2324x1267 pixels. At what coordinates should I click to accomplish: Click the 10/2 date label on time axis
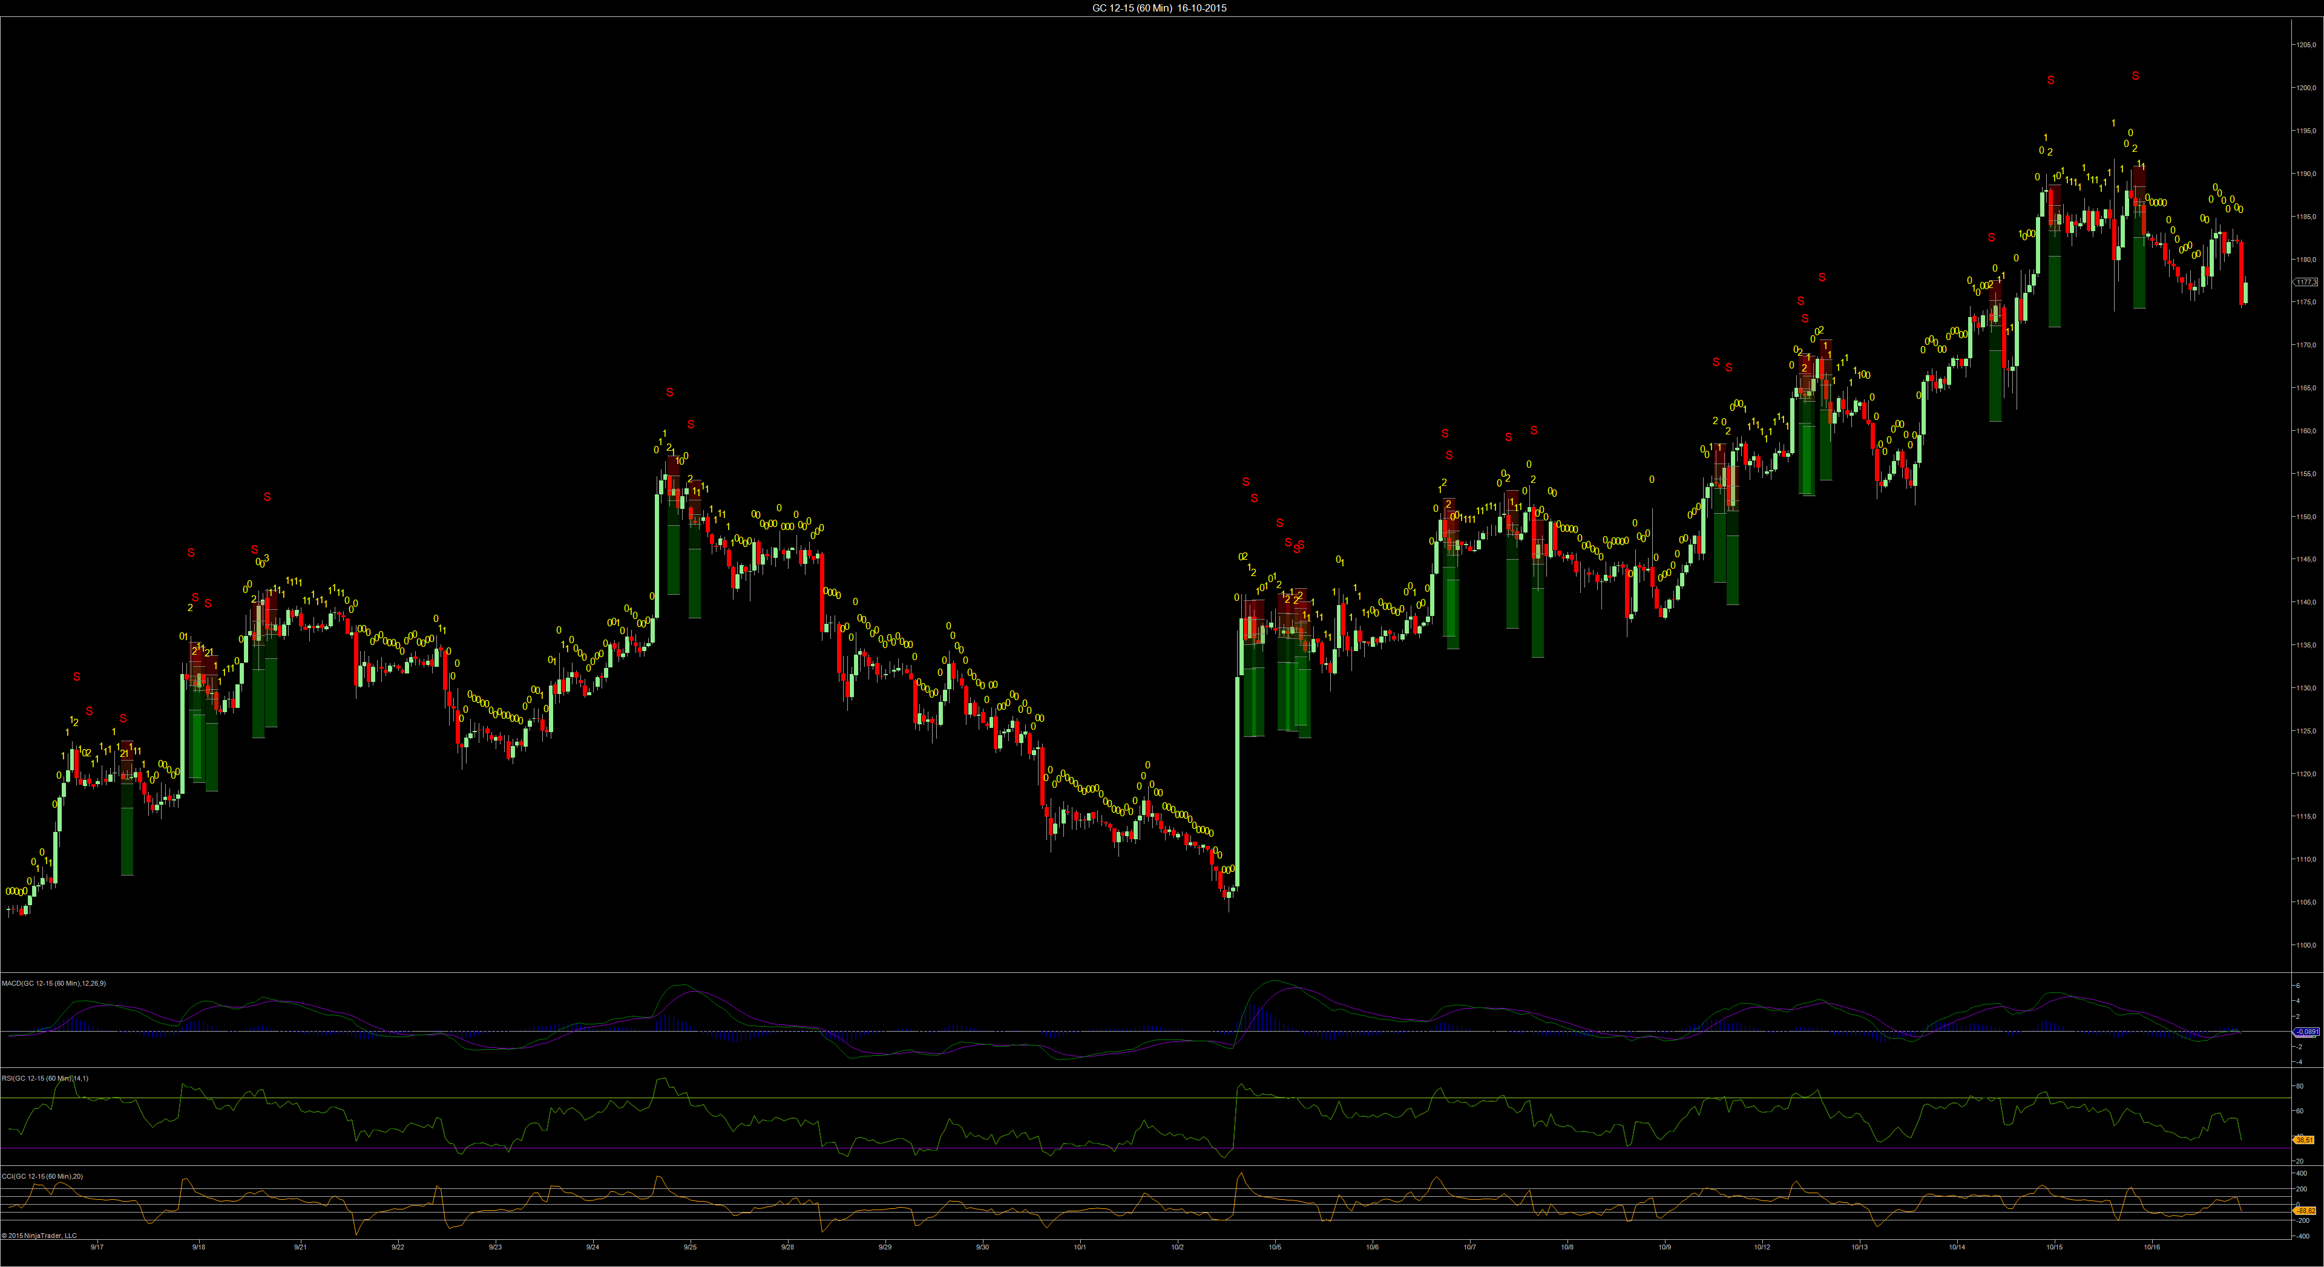1177,1248
